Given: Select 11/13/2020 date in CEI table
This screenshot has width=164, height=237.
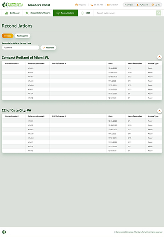Looking at the screenshot, I should (112, 138).
